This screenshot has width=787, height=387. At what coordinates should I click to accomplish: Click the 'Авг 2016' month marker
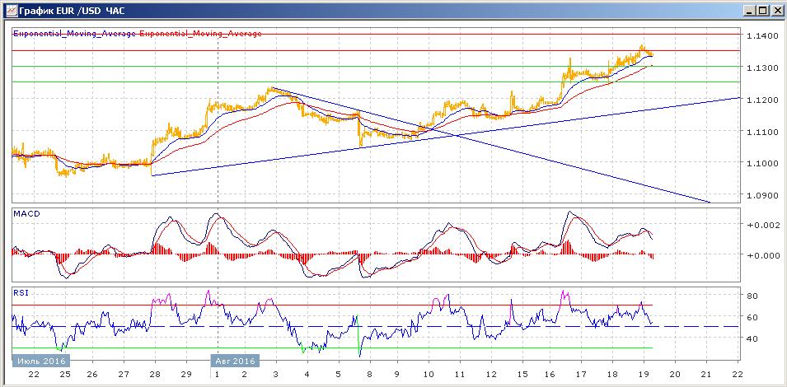point(235,361)
